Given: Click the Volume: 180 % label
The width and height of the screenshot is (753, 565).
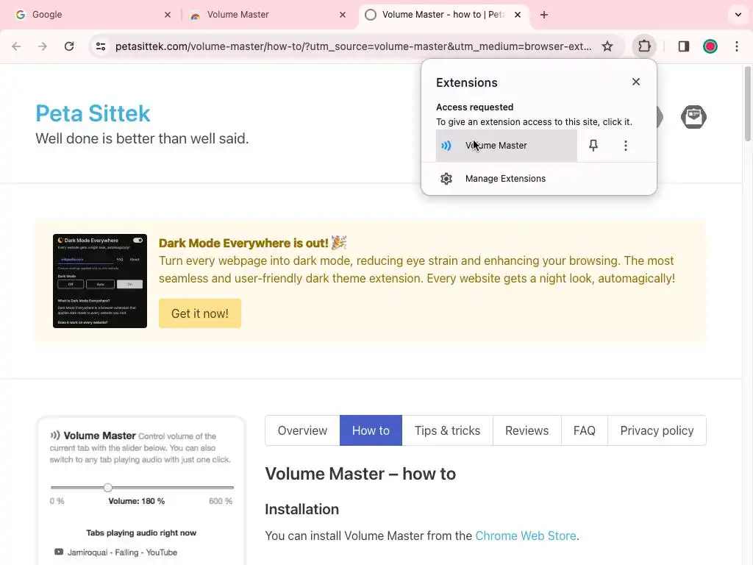Looking at the screenshot, I should click(x=136, y=501).
